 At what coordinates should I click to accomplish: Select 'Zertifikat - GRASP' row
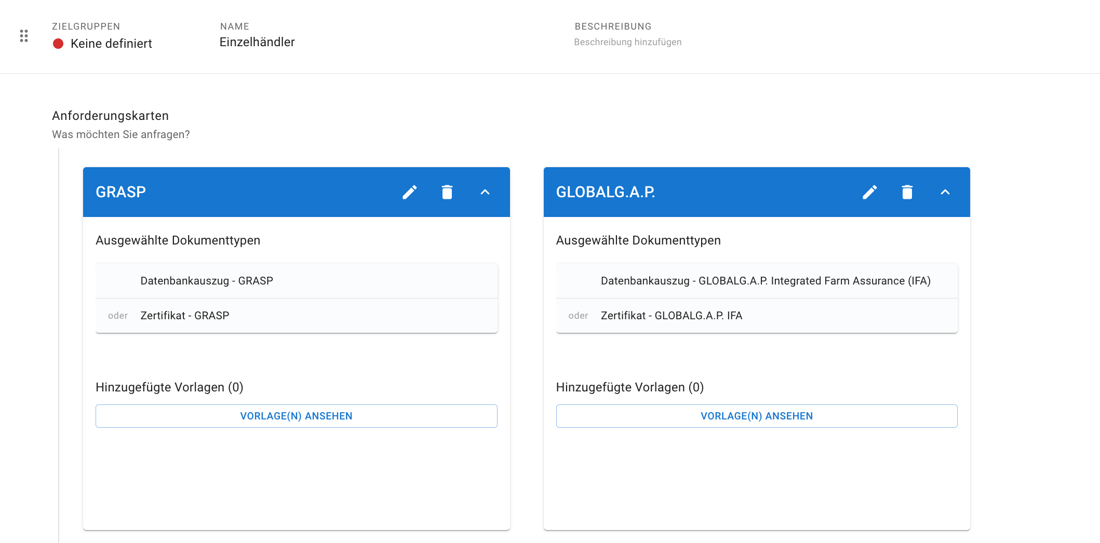[x=297, y=316]
